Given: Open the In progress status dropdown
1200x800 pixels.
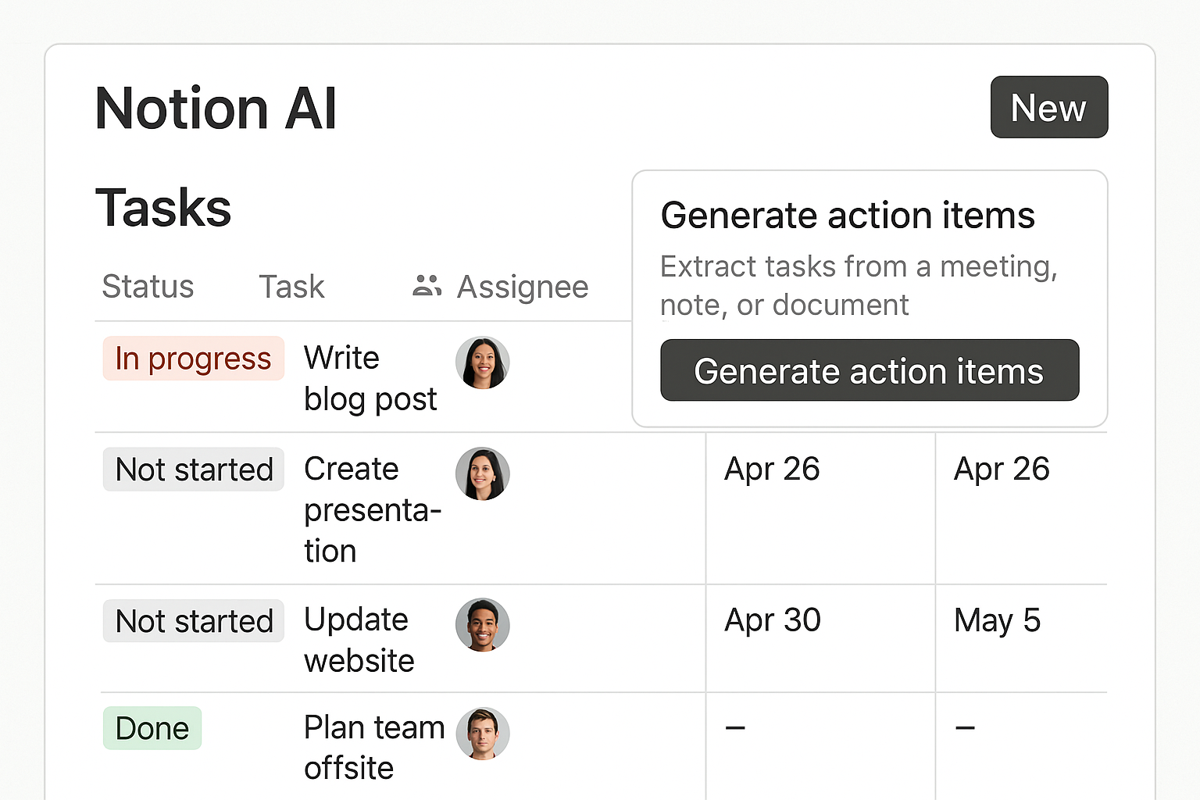Looking at the screenshot, I should pos(193,358).
